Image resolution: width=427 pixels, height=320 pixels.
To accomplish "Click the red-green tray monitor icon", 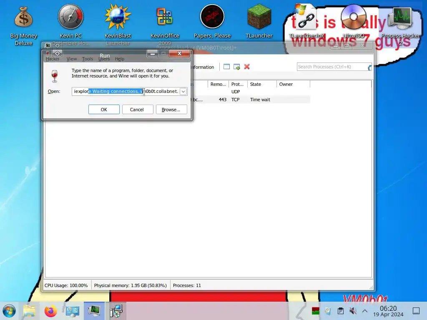I will tap(315, 311).
